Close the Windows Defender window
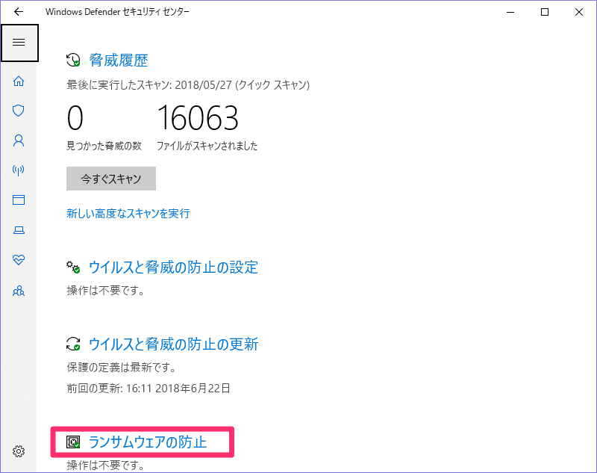This screenshot has height=473, width=597. [579, 12]
